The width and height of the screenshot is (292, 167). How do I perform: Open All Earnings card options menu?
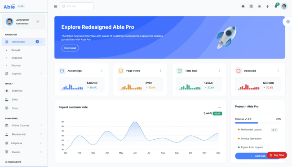(102, 71)
